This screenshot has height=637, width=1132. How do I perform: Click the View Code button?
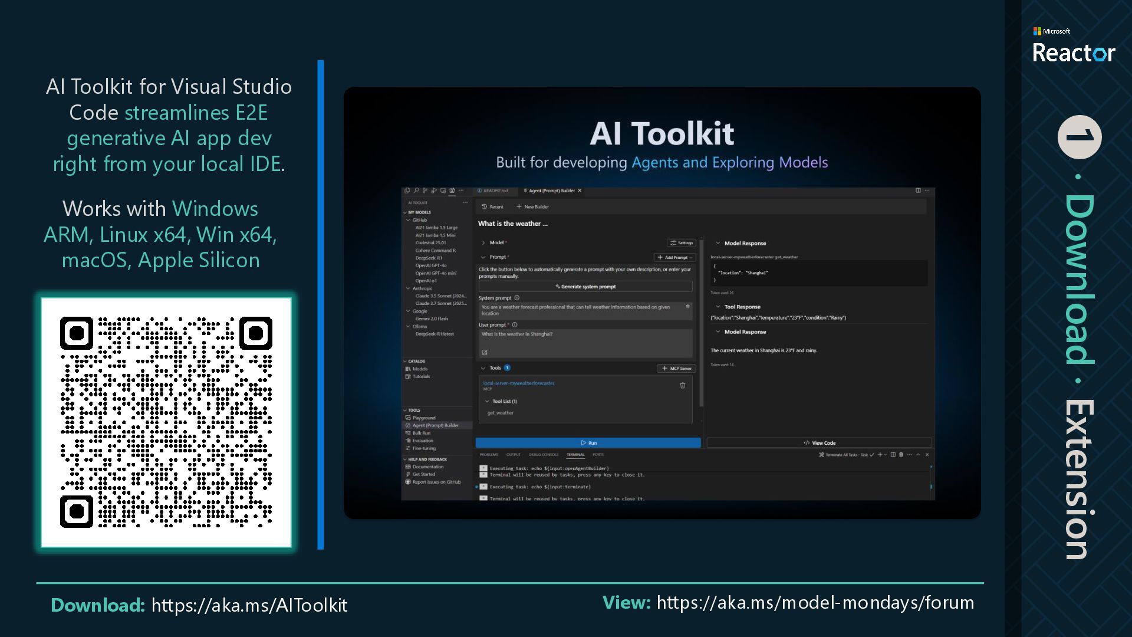820,443
